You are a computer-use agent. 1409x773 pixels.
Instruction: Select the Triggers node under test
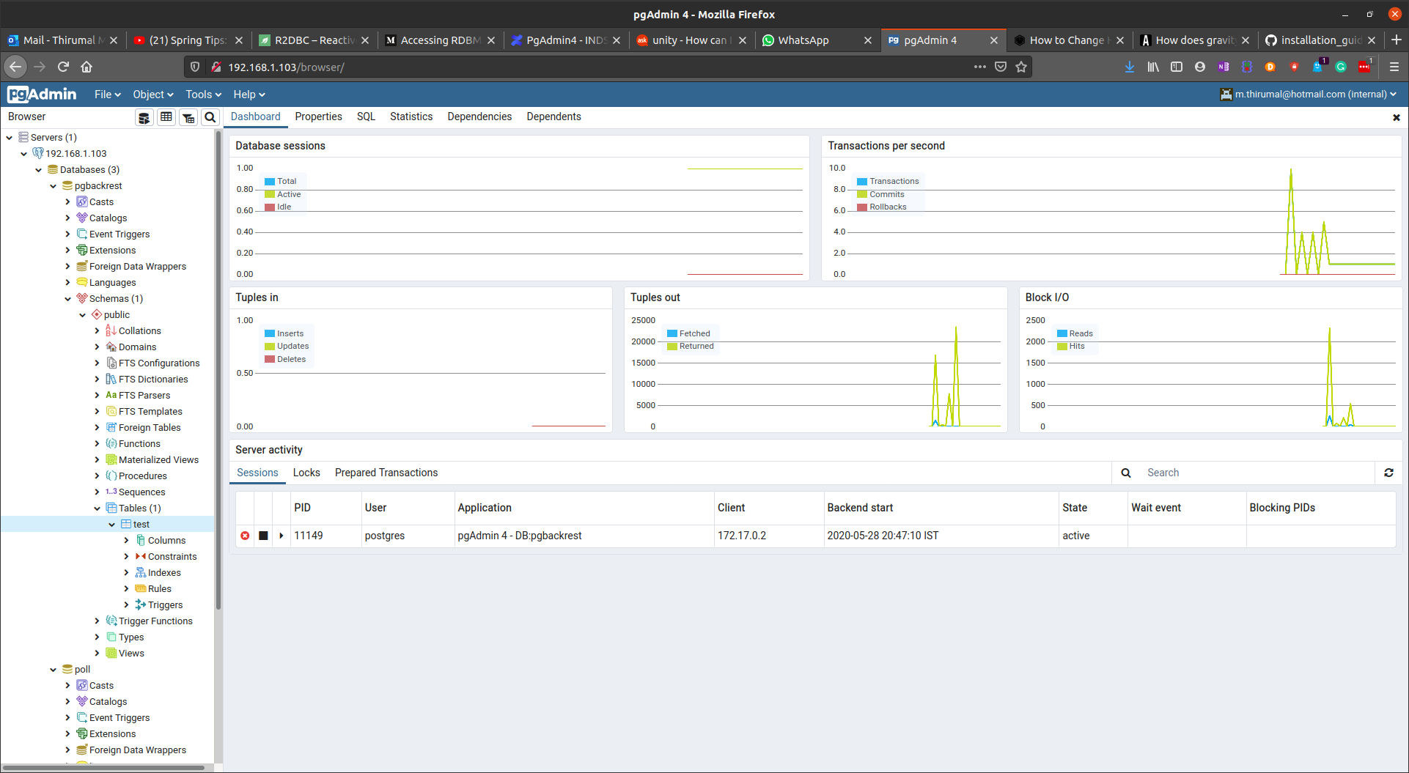coord(165,604)
